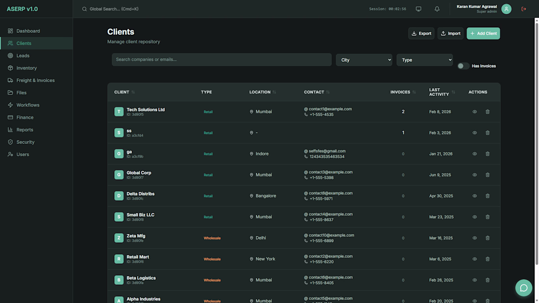This screenshot has height=303, width=539.
Task: View Tech Solutions Ltd details eye icon
Action: [x=474, y=112]
